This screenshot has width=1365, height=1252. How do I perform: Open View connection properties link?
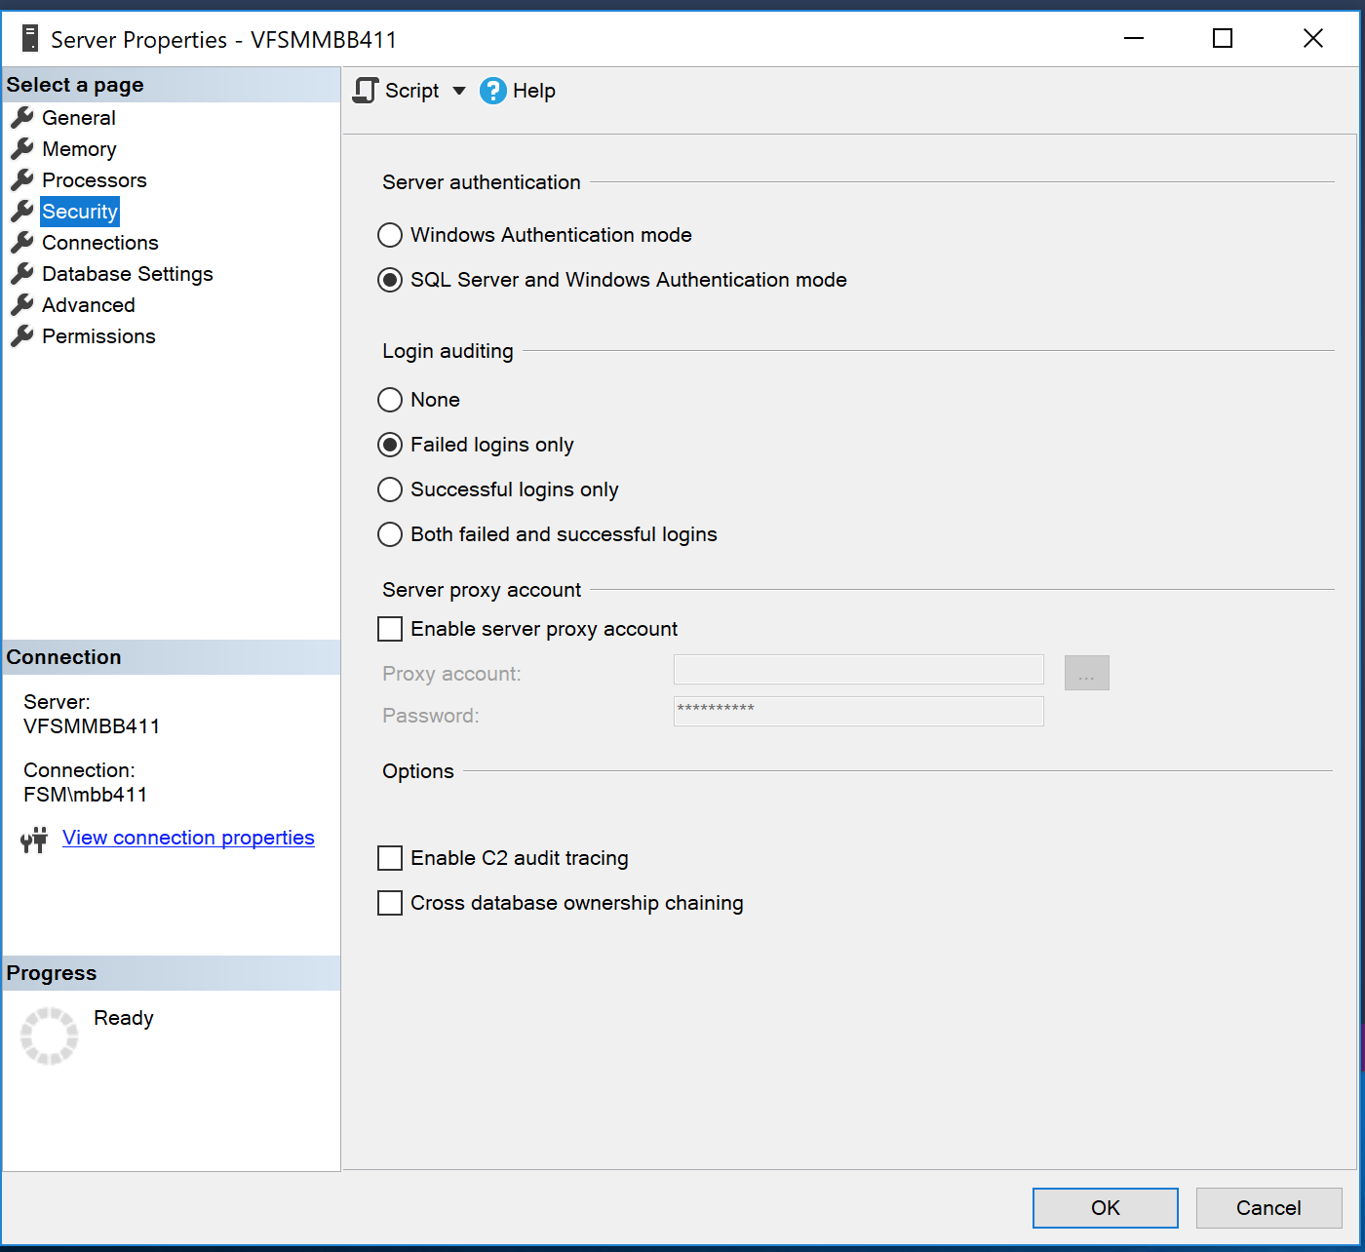[188, 838]
